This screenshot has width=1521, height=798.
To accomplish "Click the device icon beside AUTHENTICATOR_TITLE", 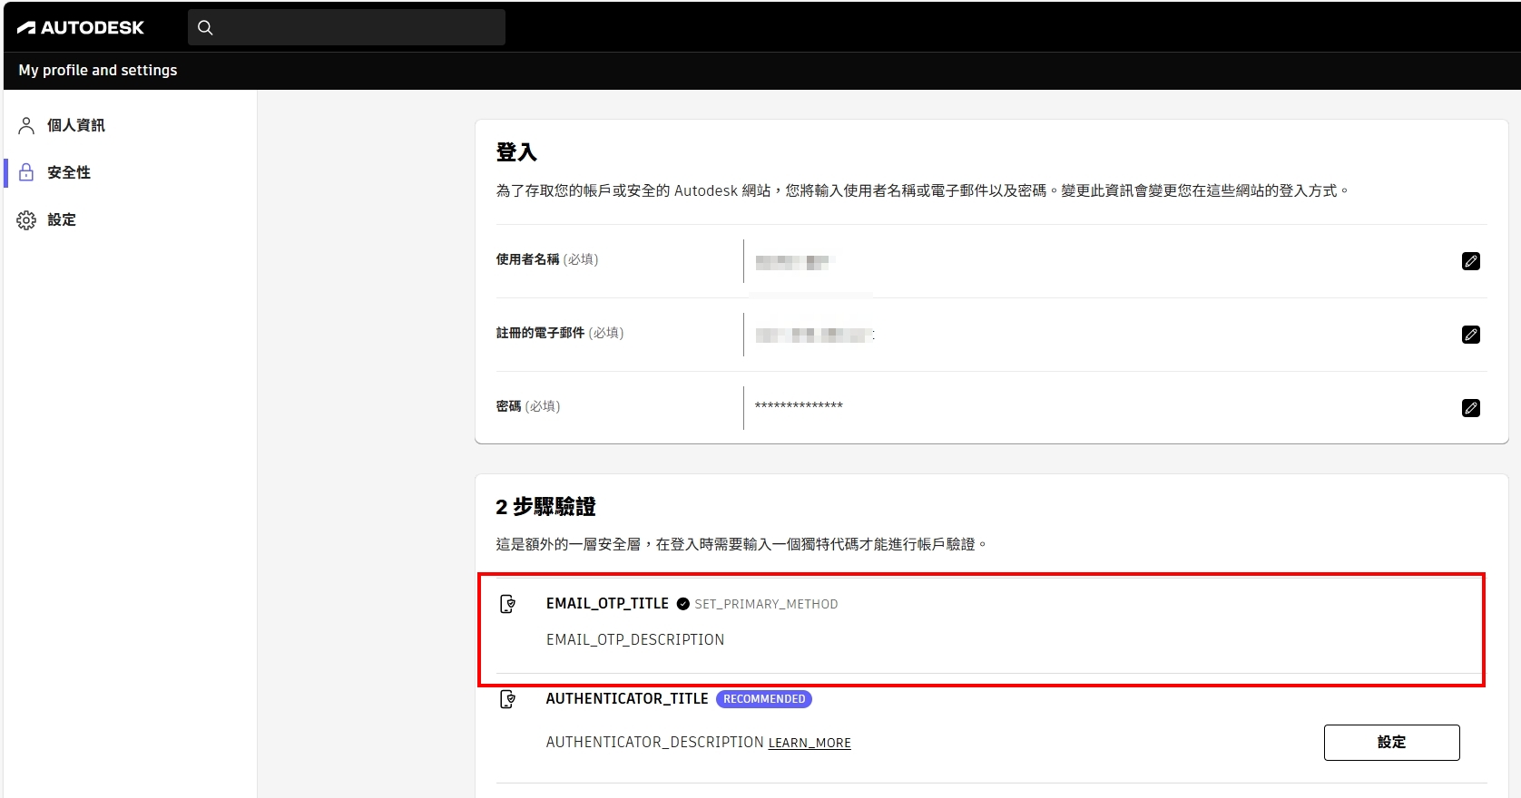I will point(508,699).
